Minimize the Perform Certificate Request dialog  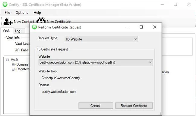pos(128,27)
